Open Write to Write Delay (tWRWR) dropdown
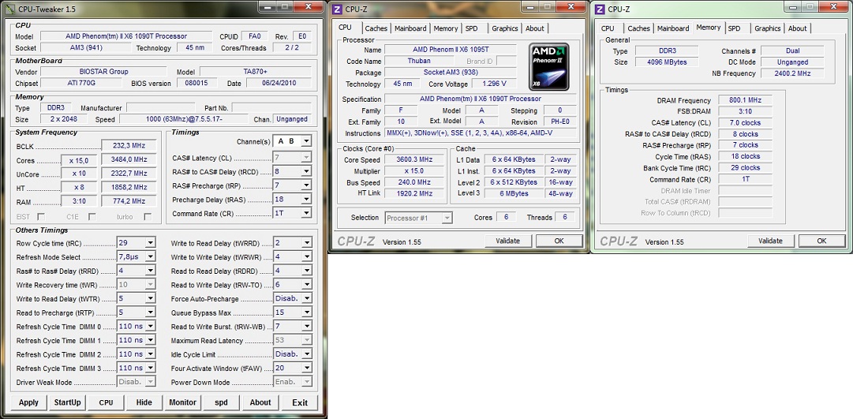Viewport: 853px width, 419px height. pos(307,256)
